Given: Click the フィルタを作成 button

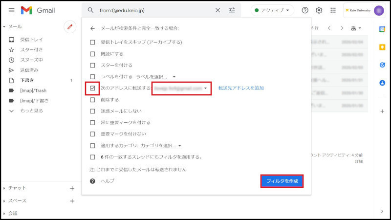Looking at the screenshot, I should (x=282, y=181).
